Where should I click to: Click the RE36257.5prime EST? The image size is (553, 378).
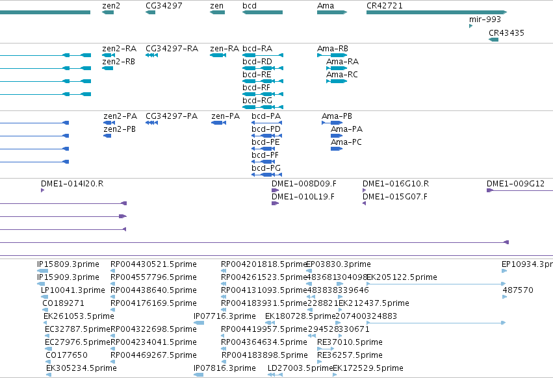pos(320,362)
